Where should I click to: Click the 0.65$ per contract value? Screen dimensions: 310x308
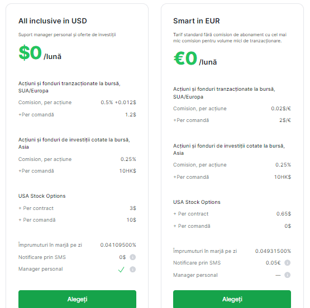point(284,214)
